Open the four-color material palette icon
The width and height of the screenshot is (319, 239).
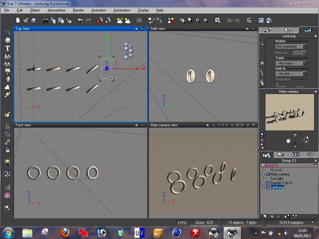click(171, 21)
